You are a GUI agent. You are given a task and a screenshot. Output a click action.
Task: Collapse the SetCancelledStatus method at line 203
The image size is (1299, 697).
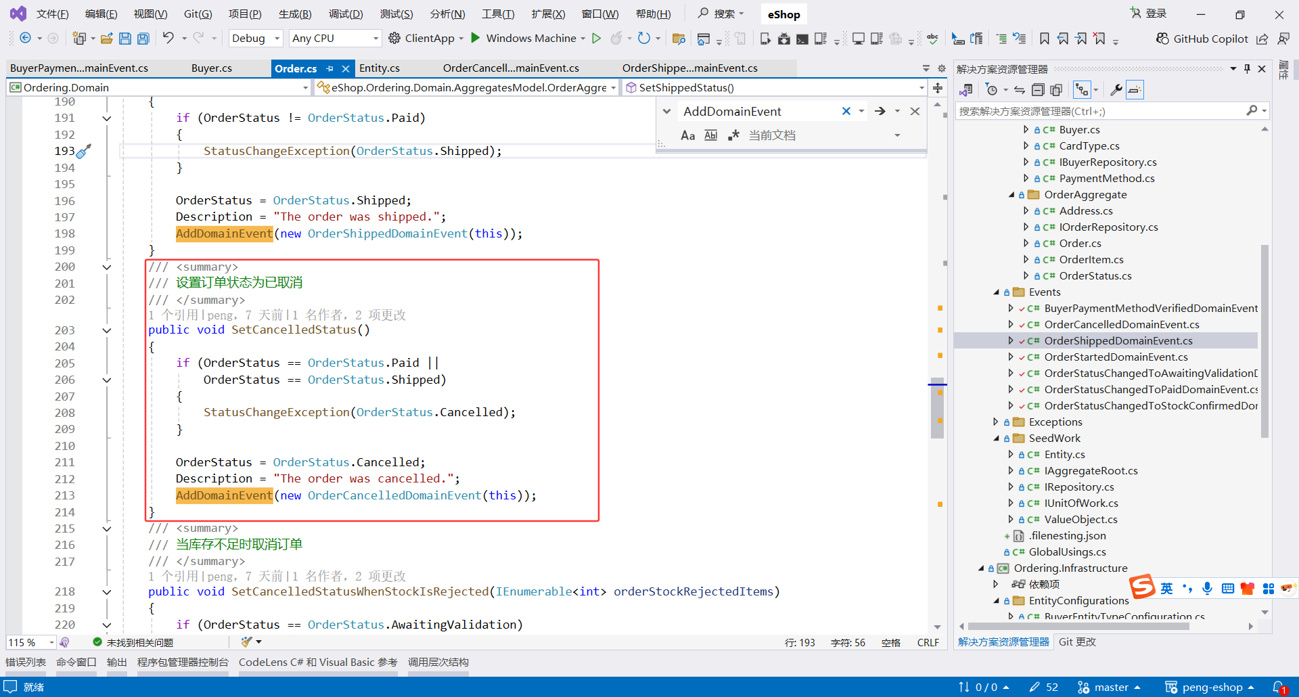pyautogui.click(x=106, y=330)
